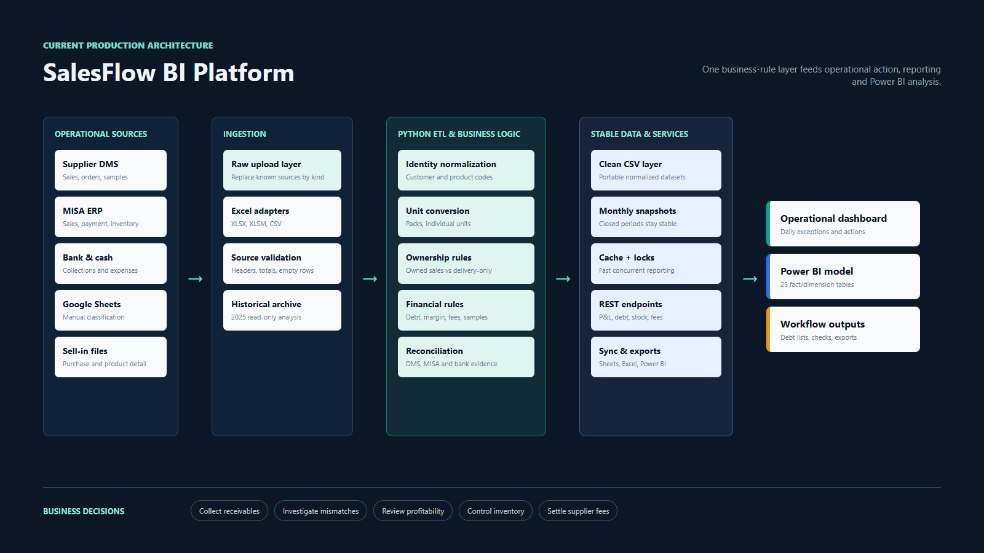The image size is (984, 553).
Task: Select the Historical archive card
Action: pos(282,310)
